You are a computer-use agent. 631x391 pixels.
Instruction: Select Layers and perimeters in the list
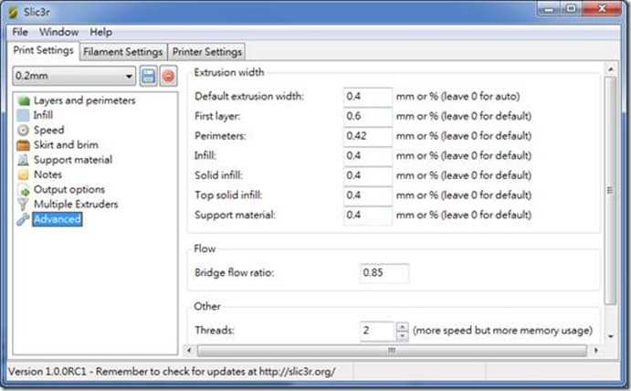[x=84, y=100]
